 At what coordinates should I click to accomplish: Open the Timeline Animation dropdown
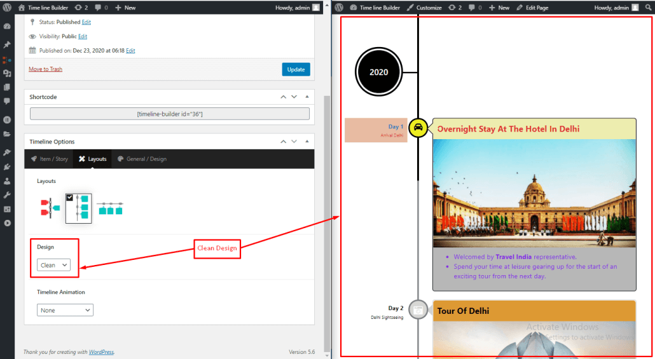point(65,310)
